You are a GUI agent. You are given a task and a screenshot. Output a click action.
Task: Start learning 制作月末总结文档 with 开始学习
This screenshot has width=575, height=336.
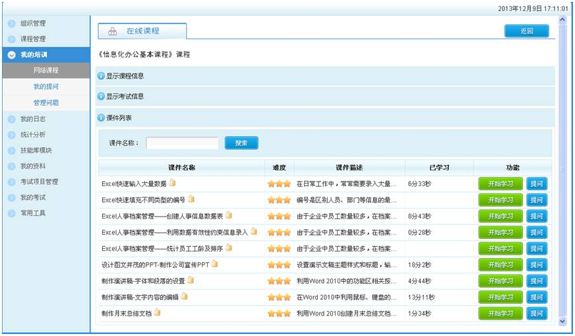coord(500,313)
